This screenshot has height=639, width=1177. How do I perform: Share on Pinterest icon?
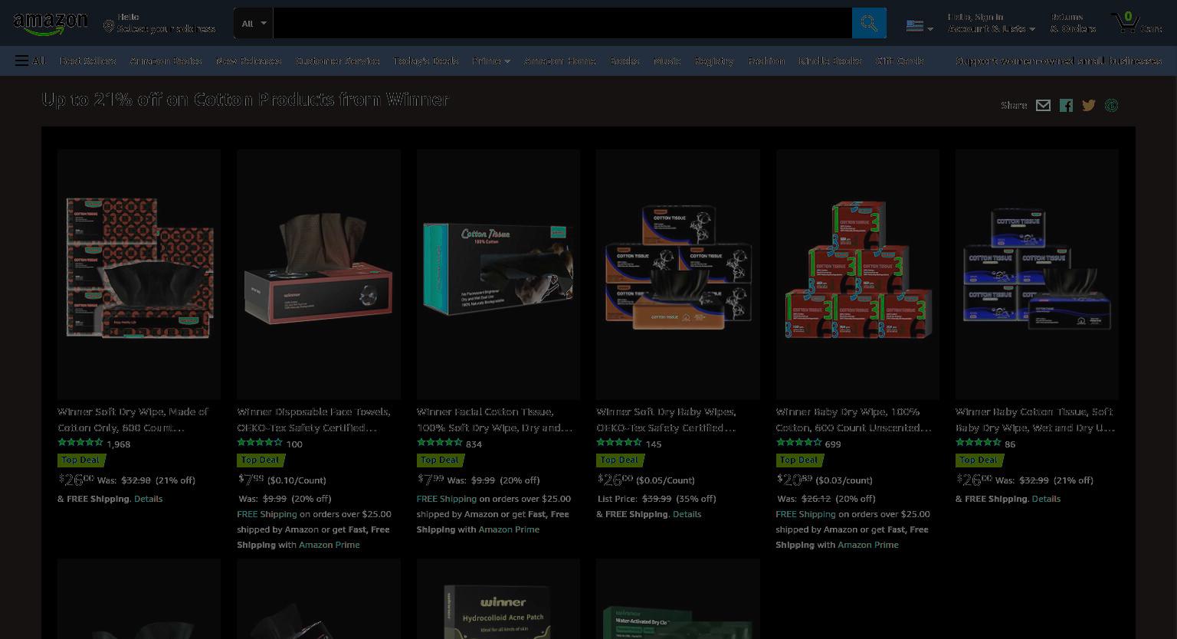(1111, 106)
